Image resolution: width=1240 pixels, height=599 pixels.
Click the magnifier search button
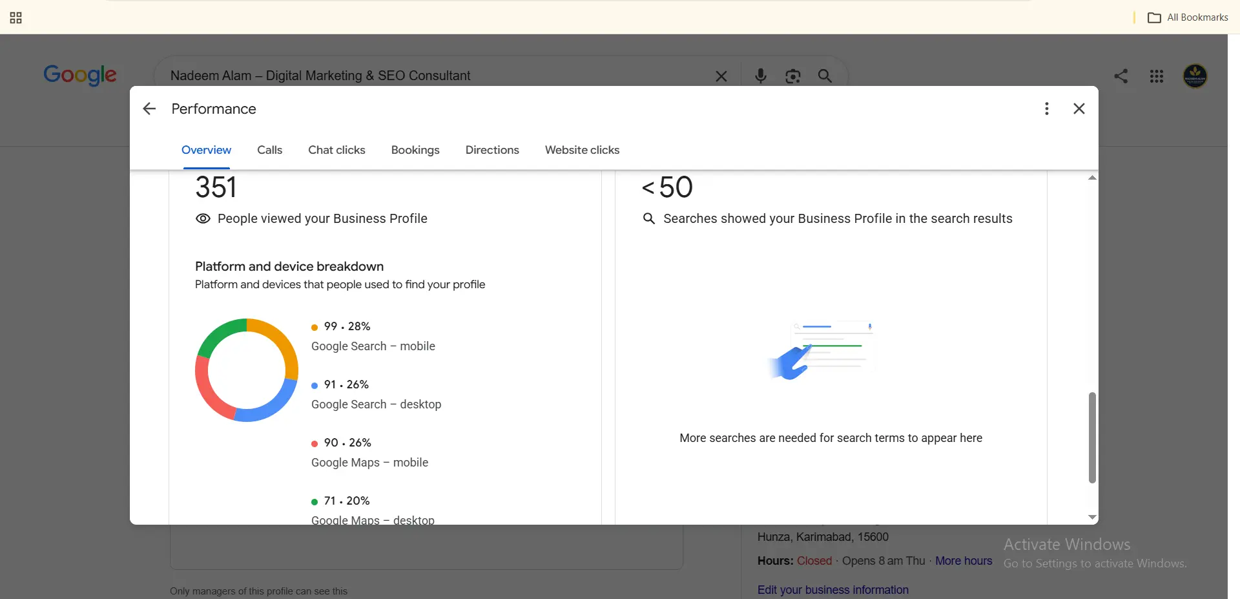click(x=825, y=76)
